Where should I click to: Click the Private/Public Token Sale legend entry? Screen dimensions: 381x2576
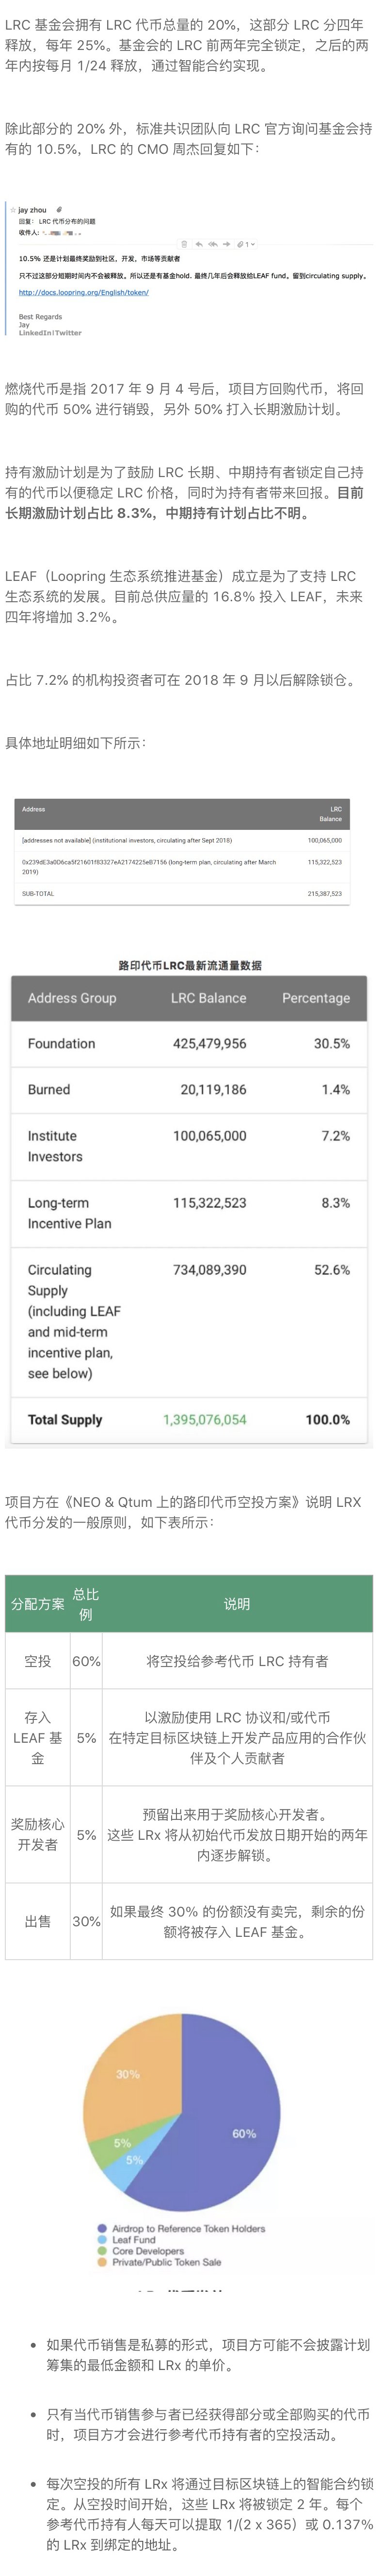coord(160,2261)
